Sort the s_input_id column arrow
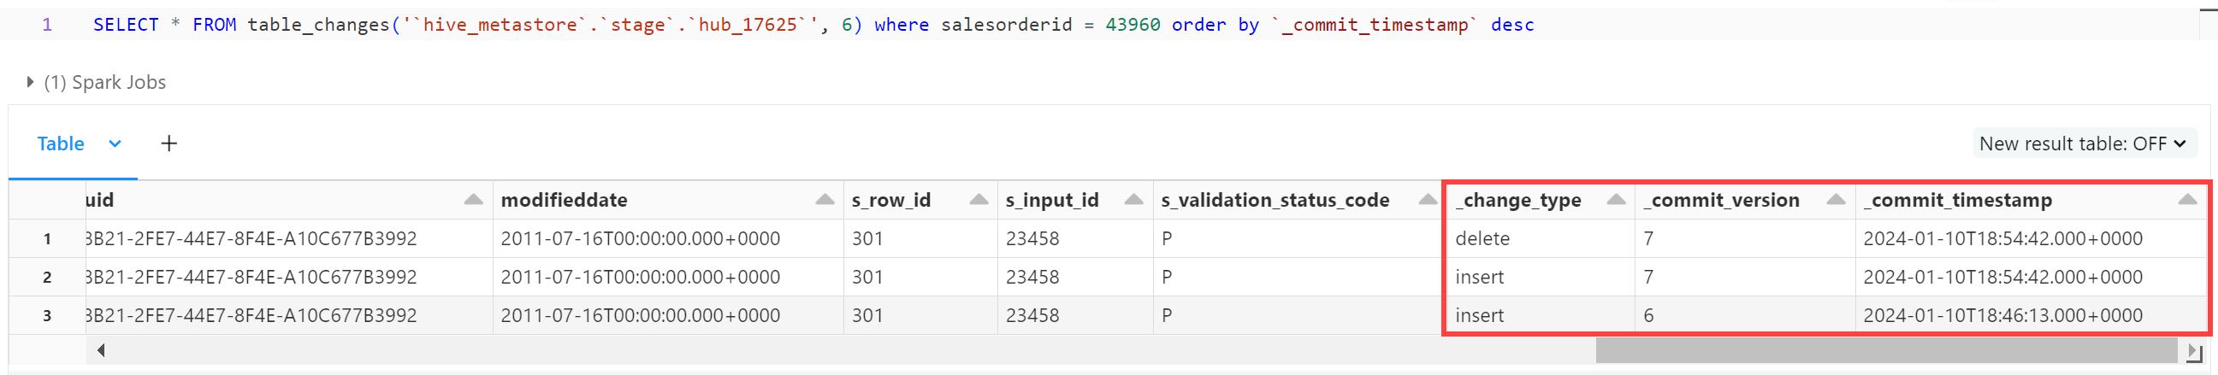 [1133, 200]
